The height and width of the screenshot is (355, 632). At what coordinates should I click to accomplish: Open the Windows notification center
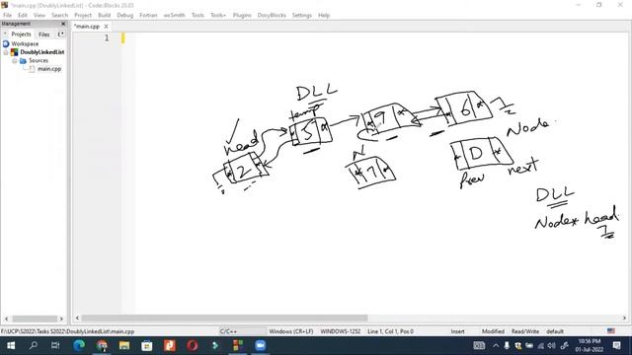(616, 345)
